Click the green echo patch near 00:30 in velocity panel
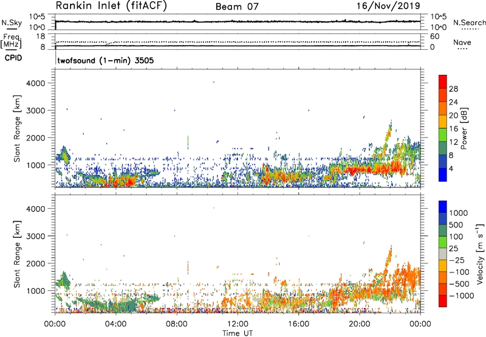The width and height of the screenshot is (486, 337). (x=64, y=280)
